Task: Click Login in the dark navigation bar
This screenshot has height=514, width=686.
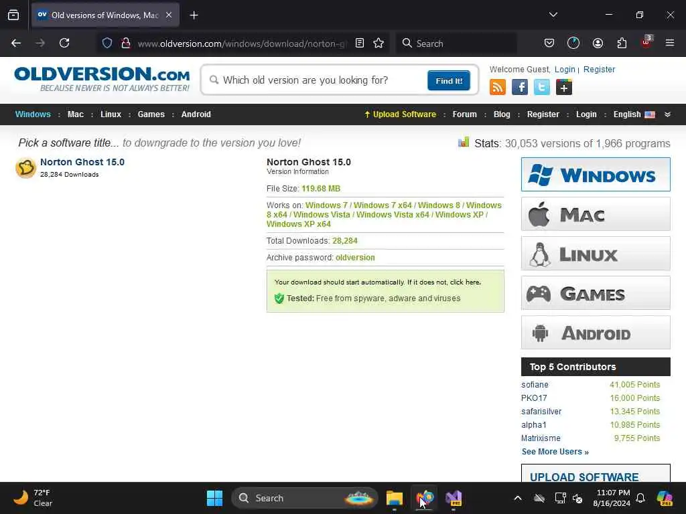Action: (586, 114)
